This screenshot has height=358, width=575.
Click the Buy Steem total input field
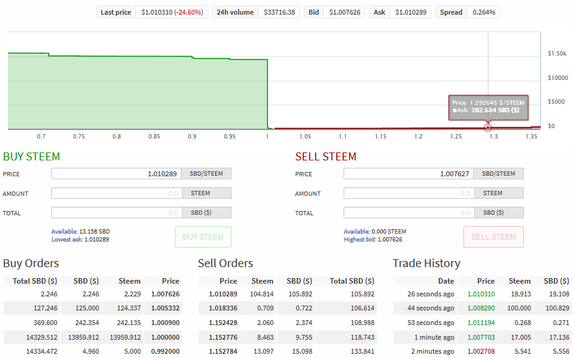(x=116, y=213)
